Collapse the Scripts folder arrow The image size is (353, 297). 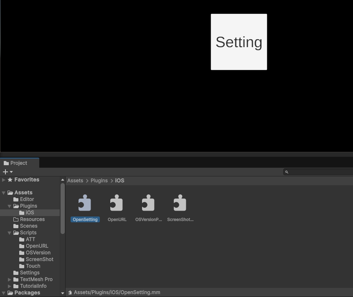click(10, 233)
